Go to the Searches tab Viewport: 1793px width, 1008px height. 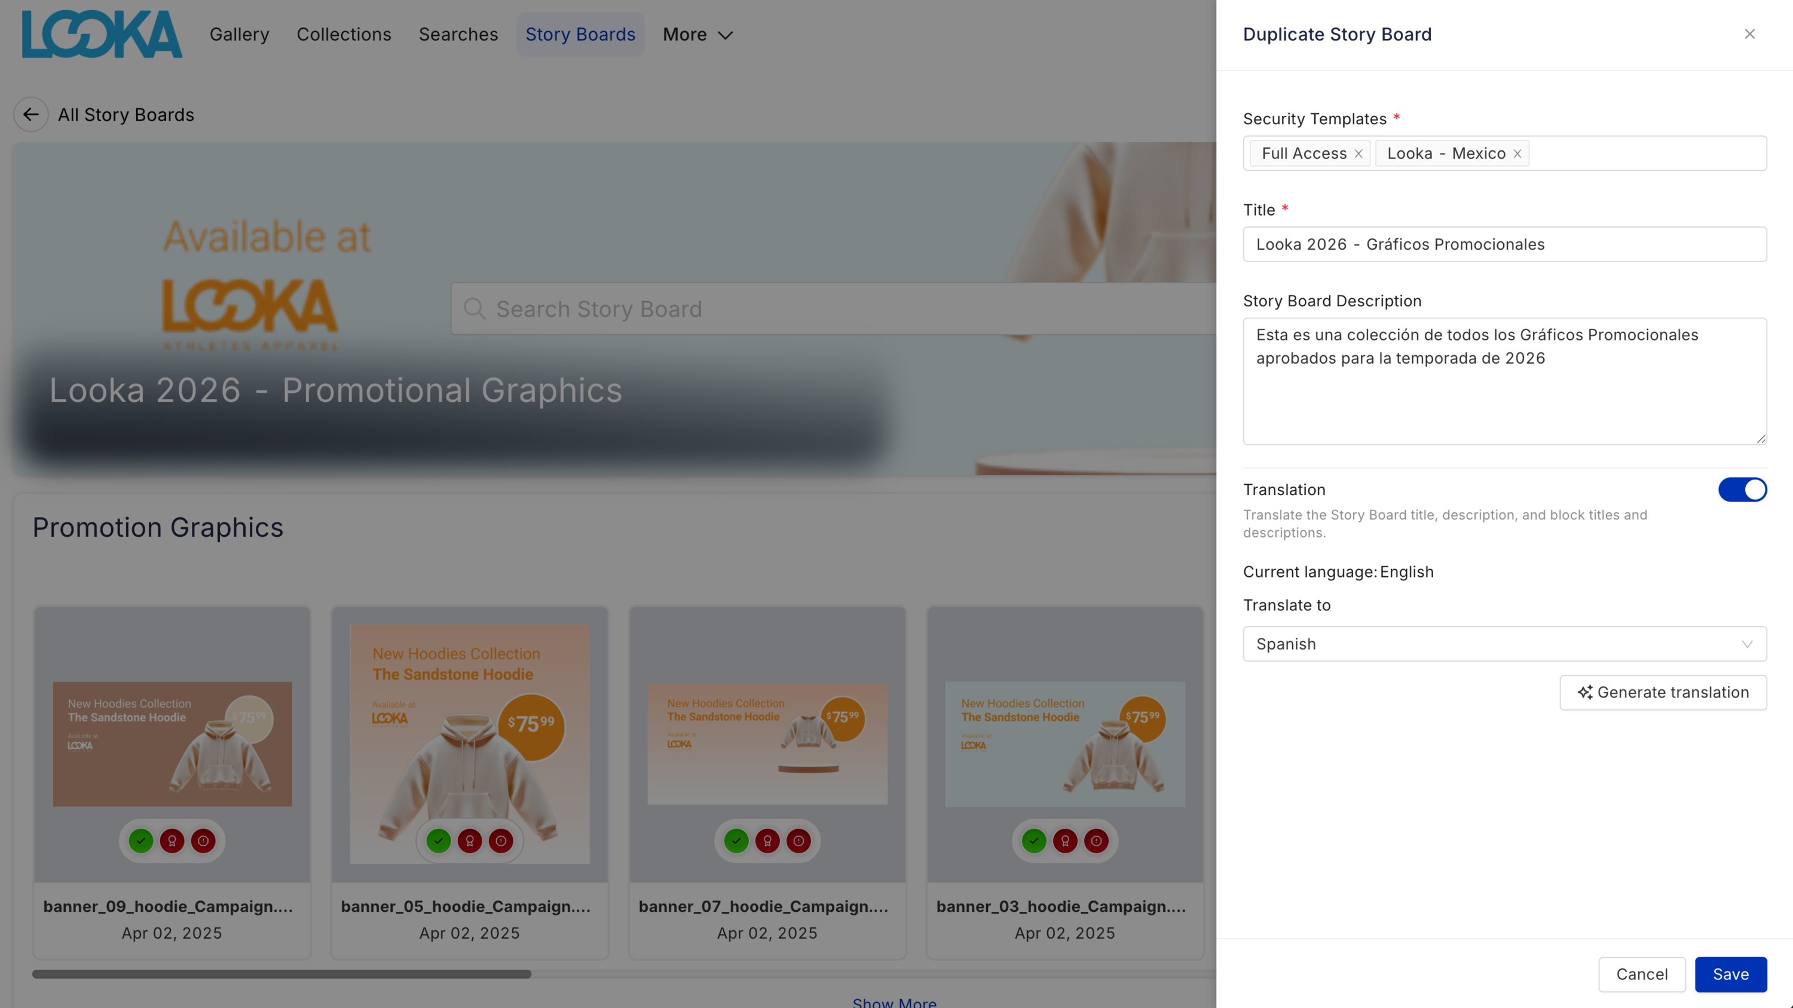pos(458,34)
